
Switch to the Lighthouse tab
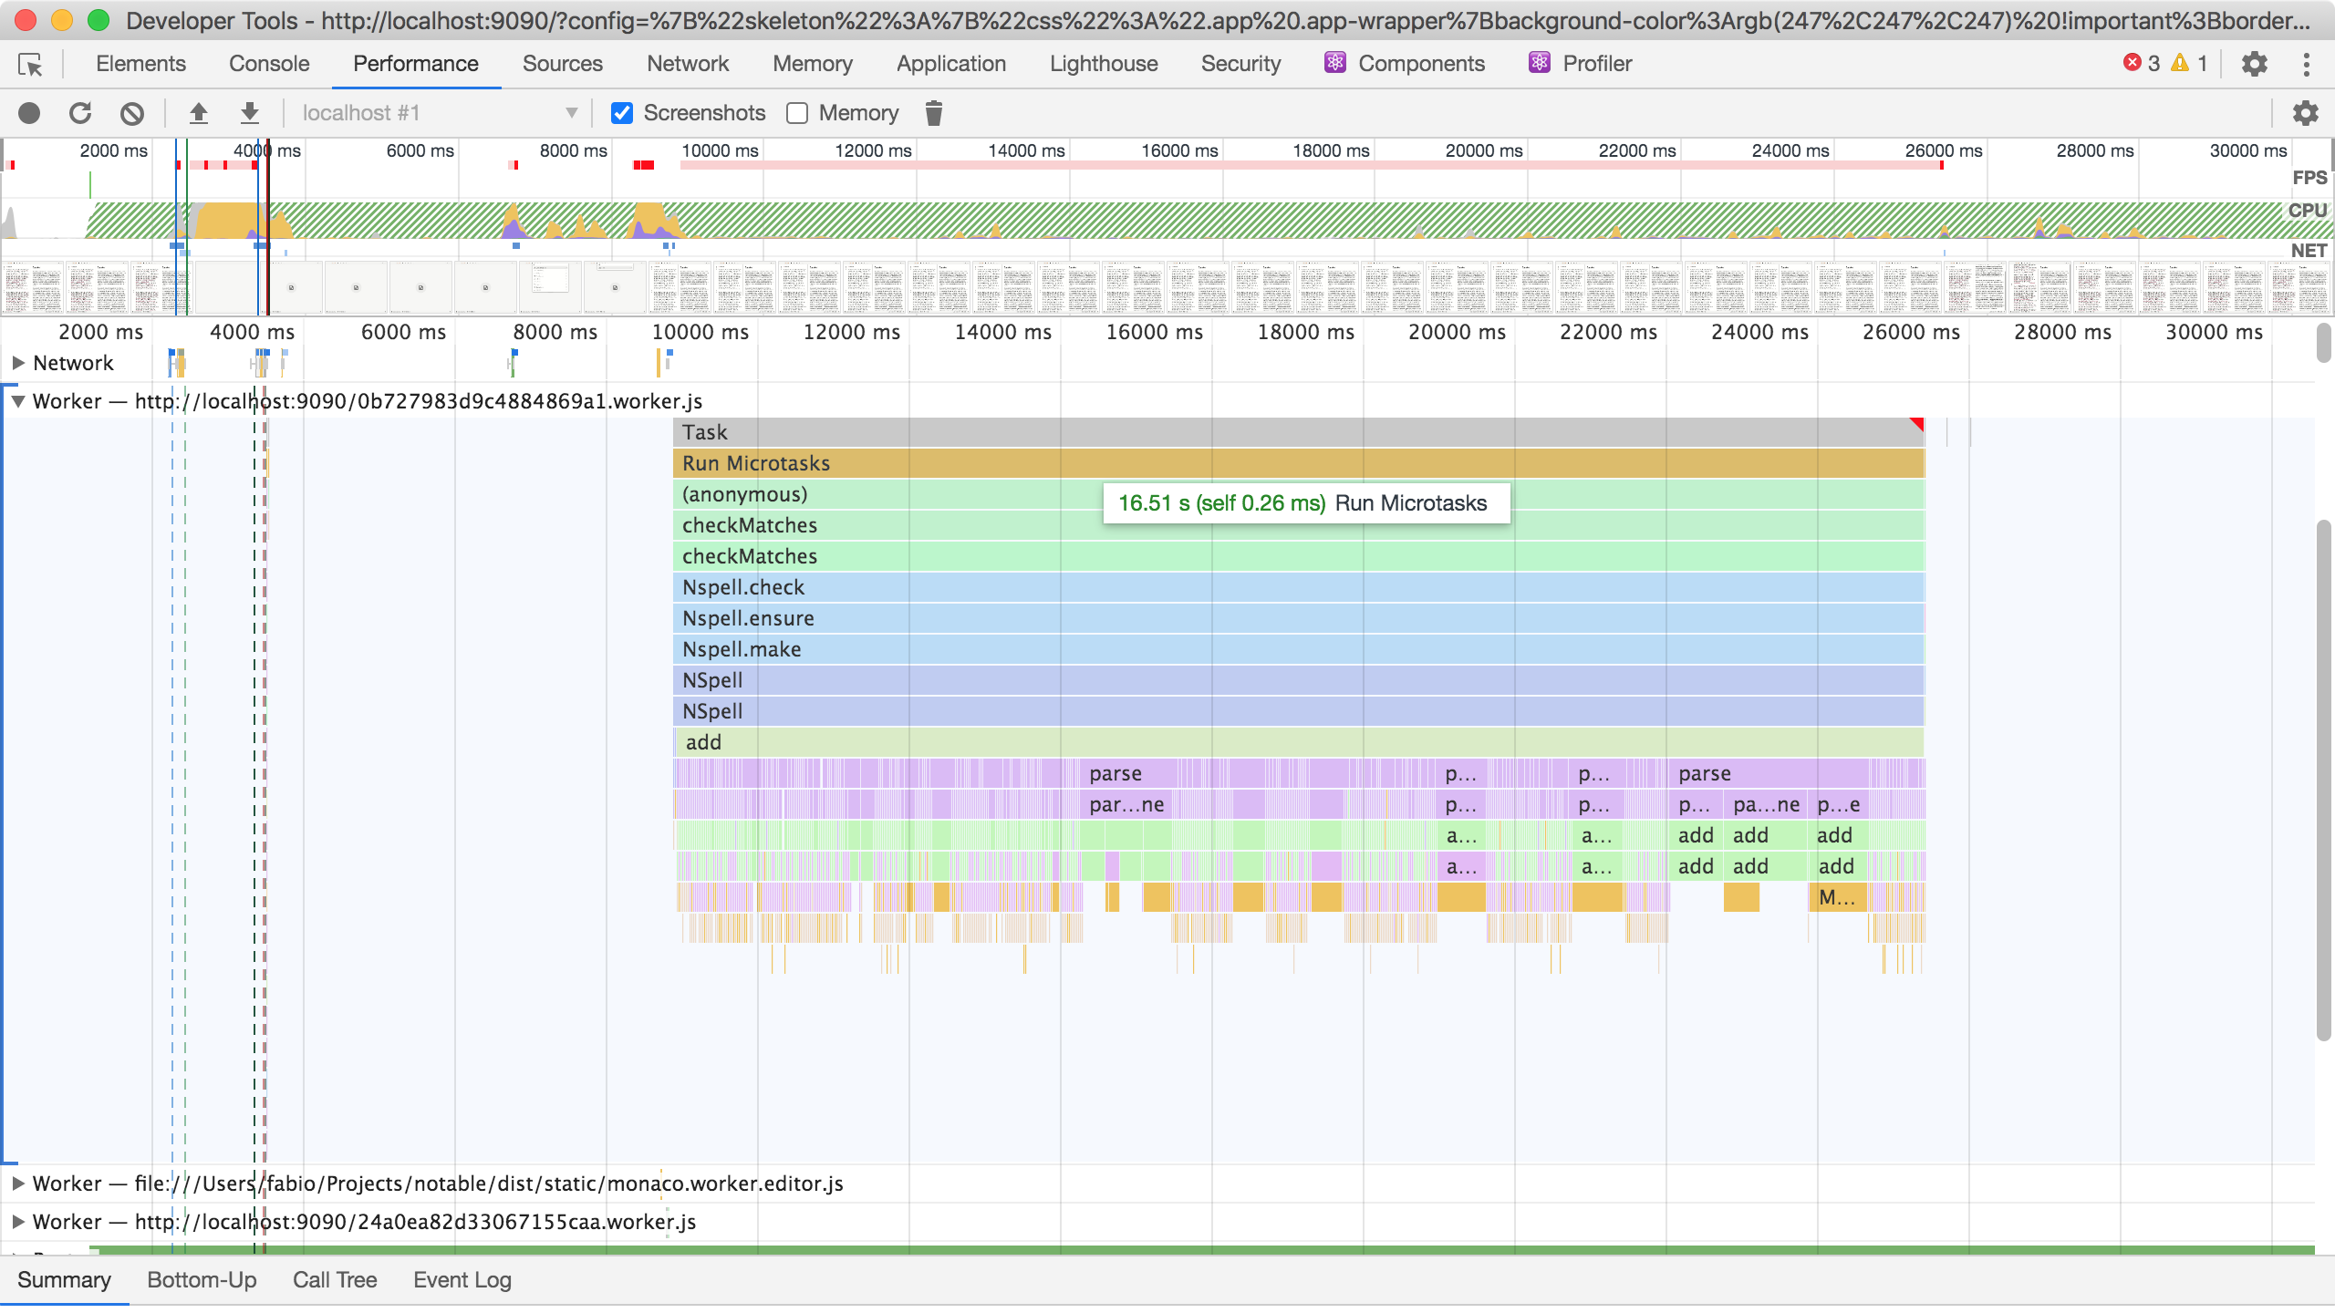pyautogui.click(x=1103, y=64)
